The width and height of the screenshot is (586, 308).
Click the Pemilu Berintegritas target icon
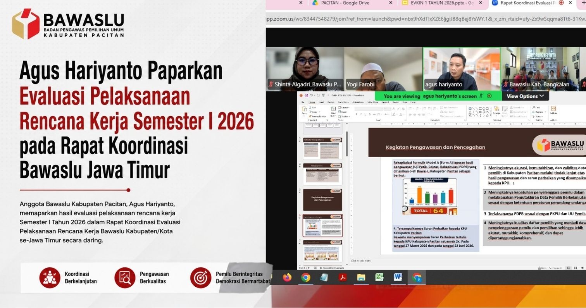click(200, 277)
